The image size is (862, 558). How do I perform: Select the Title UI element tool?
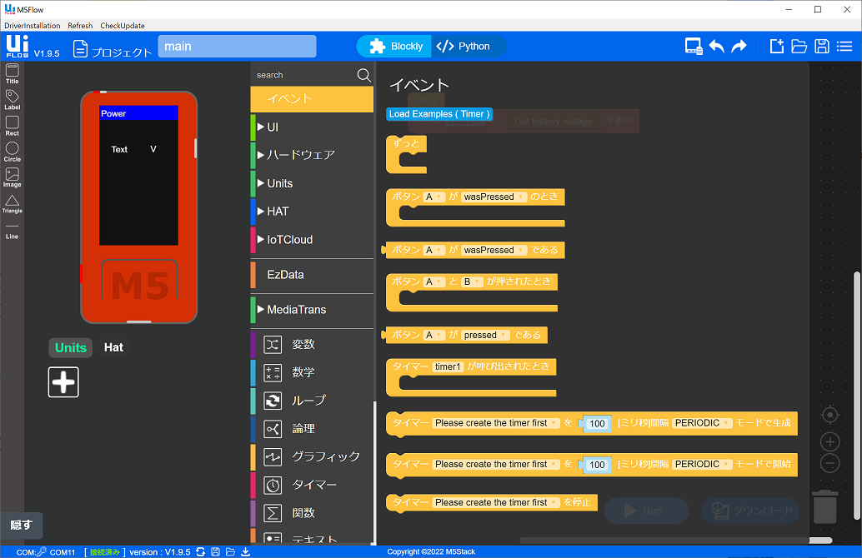[x=13, y=73]
